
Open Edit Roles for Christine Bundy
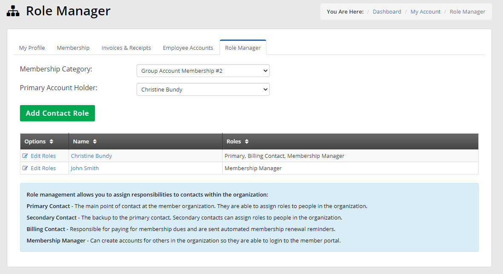tap(43, 156)
